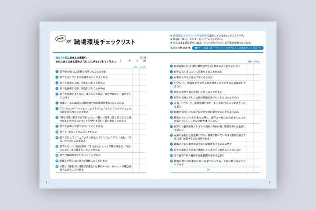
Task: Click the number 18 circle badge
Action: pos(171,77)
